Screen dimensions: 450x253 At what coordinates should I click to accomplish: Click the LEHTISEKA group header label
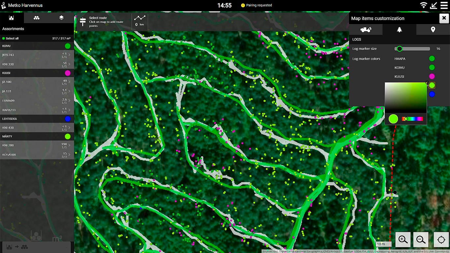pyautogui.click(x=10, y=119)
